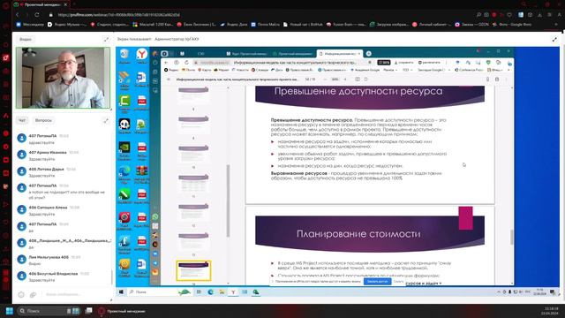565x318 pixels.
Task: Expand the shared screen to fullscreen
Action: pyautogui.click(x=554, y=39)
